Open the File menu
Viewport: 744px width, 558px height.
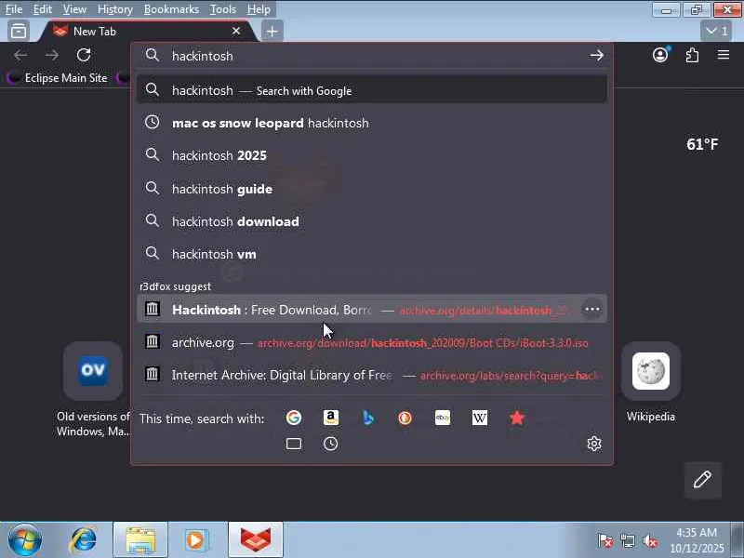14,9
